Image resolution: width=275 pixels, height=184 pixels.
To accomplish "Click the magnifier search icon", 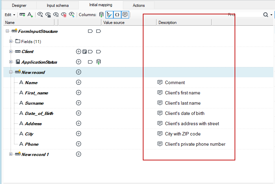I will coord(266,15).
